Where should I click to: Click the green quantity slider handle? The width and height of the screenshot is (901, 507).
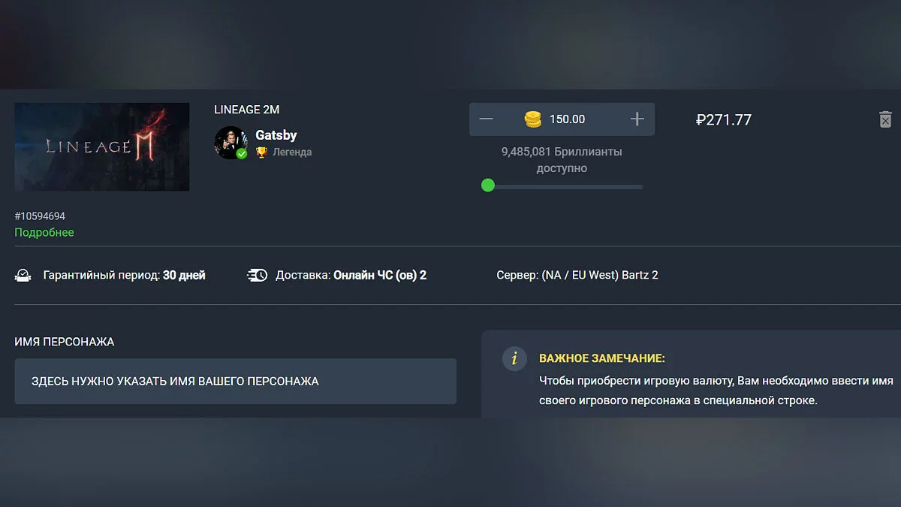[x=488, y=186]
